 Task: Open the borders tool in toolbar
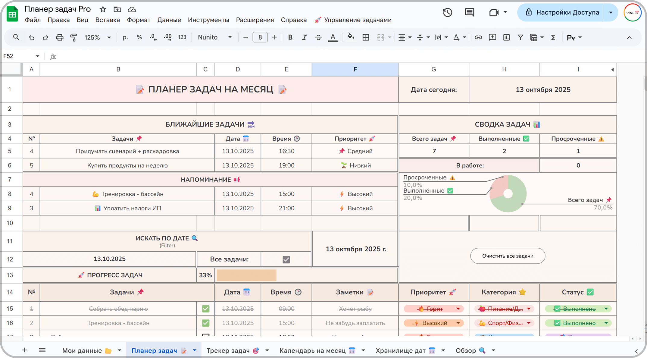[x=366, y=37]
